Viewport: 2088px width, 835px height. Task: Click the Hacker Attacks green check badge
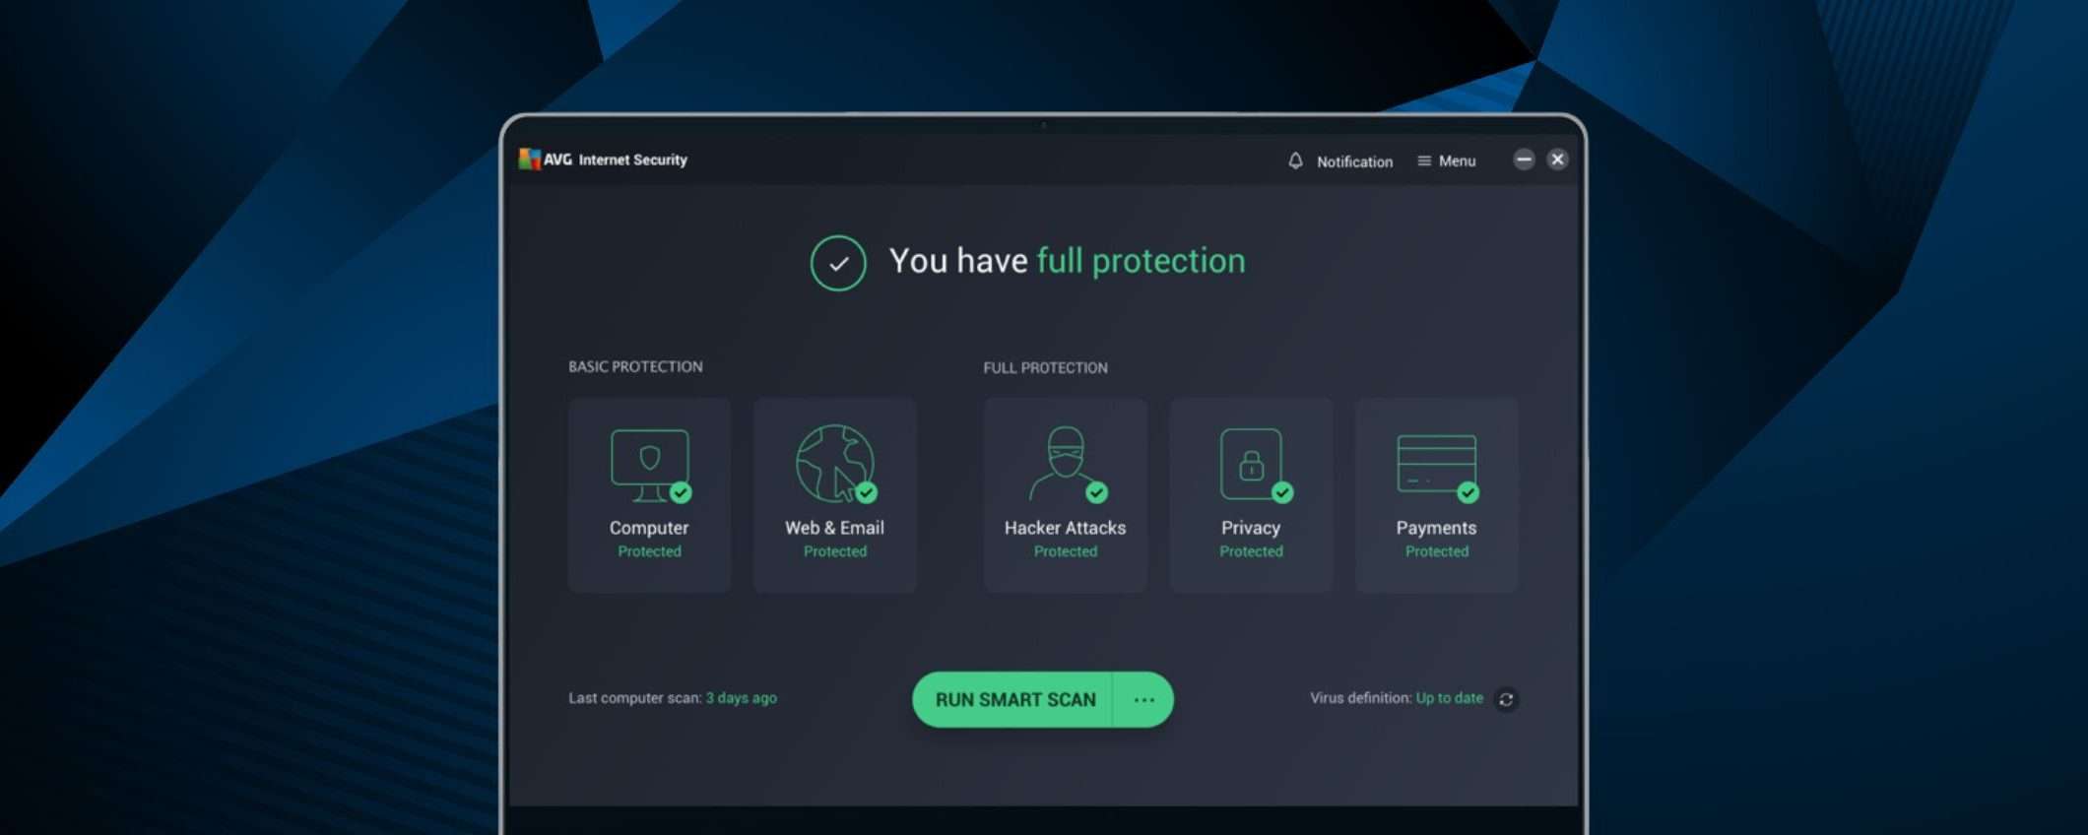point(1096,492)
